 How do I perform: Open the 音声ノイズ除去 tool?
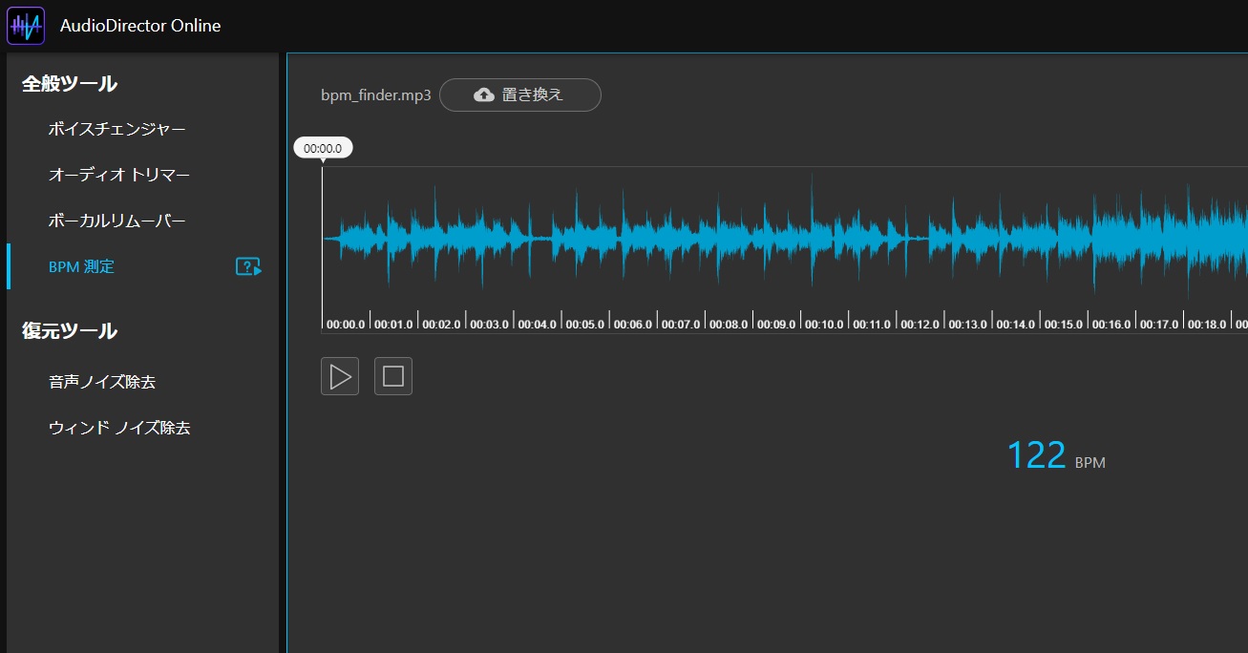tap(102, 382)
